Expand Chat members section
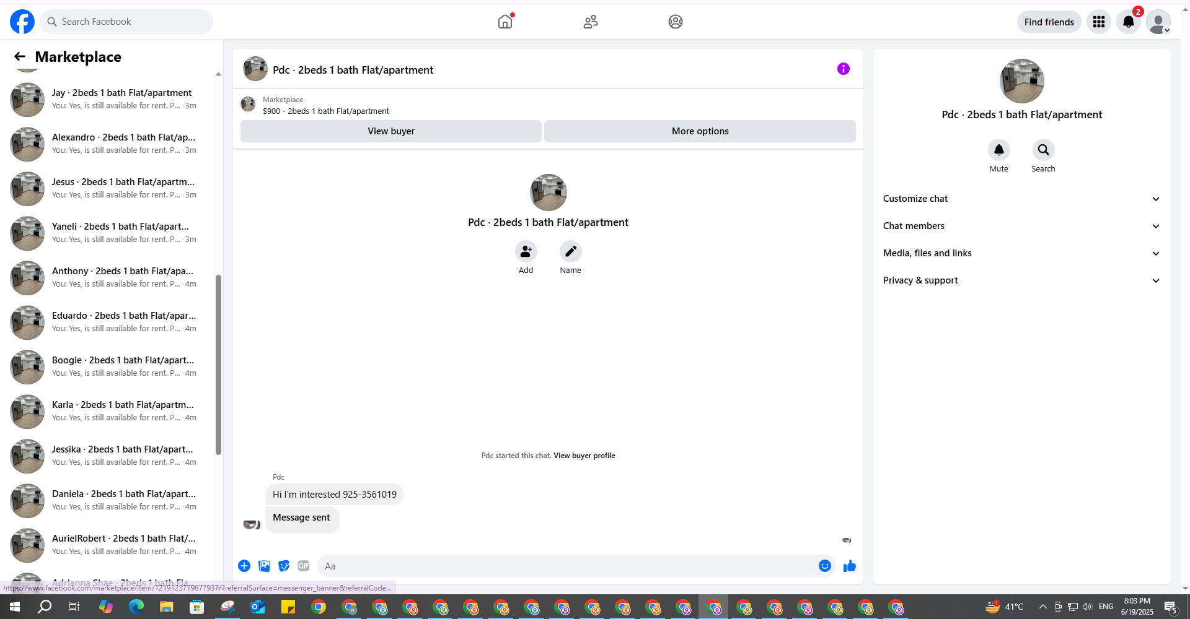This screenshot has width=1190, height=619. [1022, 226]
